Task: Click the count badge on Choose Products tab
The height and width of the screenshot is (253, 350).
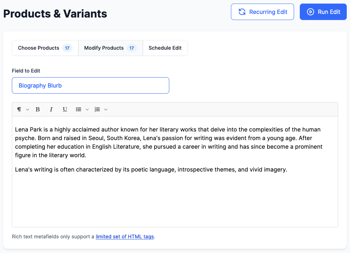Action: coord(67,48)
